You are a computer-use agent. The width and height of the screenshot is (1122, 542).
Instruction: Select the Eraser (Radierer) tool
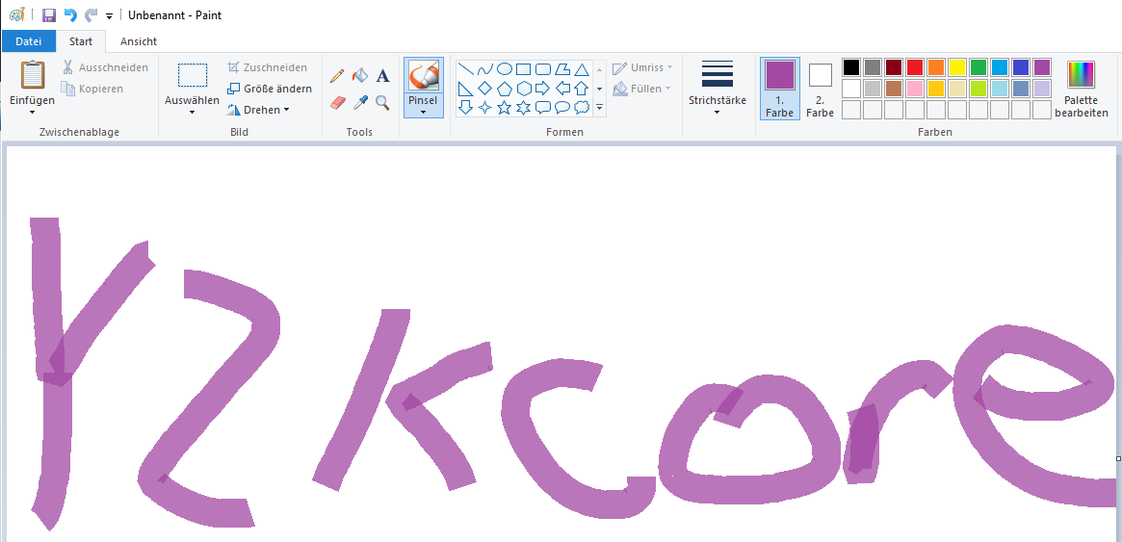coord(337,102)
